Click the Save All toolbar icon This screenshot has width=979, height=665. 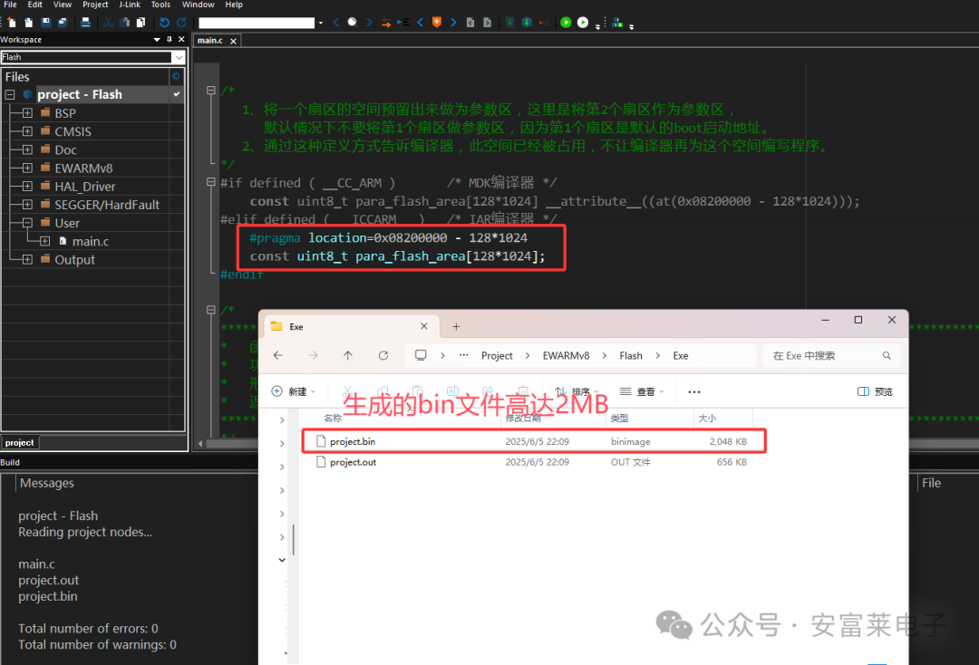(x=61, y=22)
